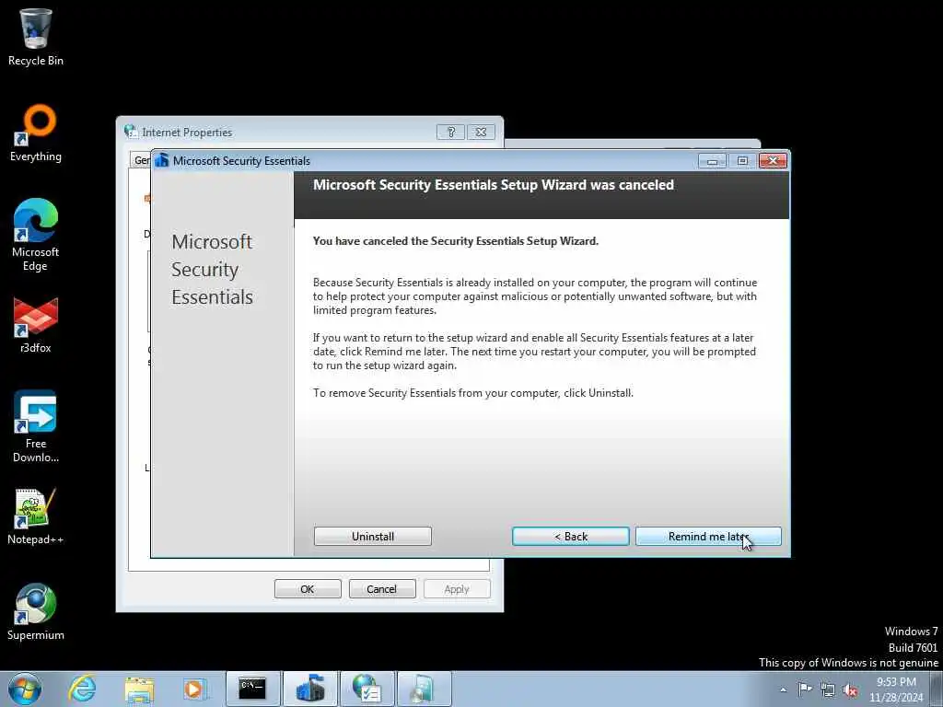Open the Recycle Bin desktop icon
This screenshot has width=943, height=707.
pyautogui.click(x=36, y=36)
